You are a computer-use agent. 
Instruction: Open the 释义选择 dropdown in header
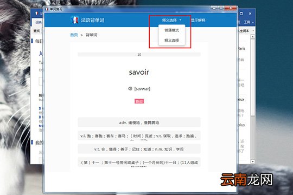coord(171,20)
